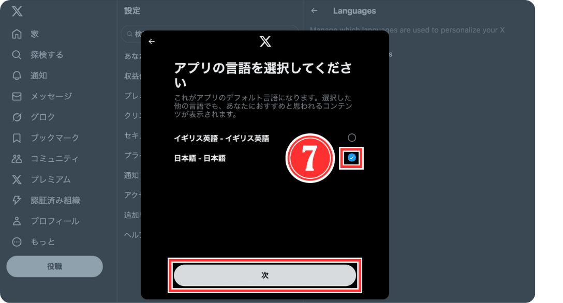Click the 役職 button in the sidebar

54,266
